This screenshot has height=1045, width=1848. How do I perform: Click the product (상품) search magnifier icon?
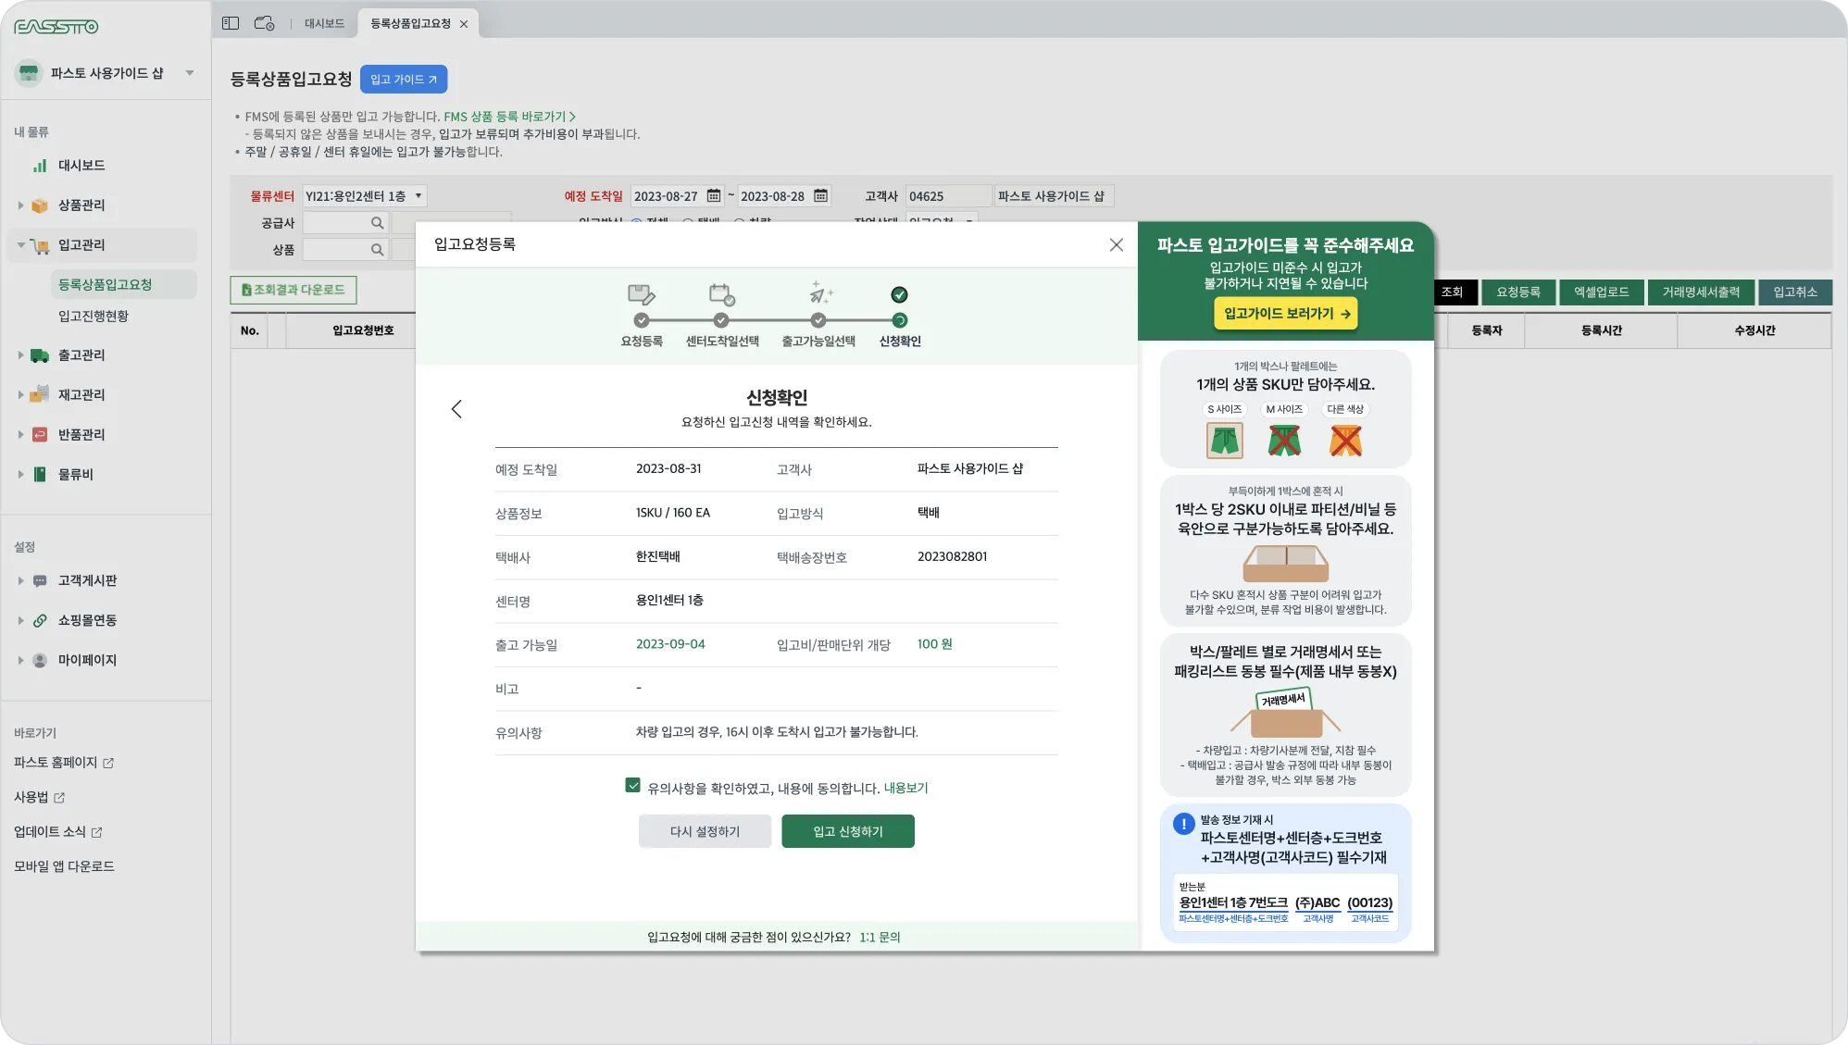[377, 250]
